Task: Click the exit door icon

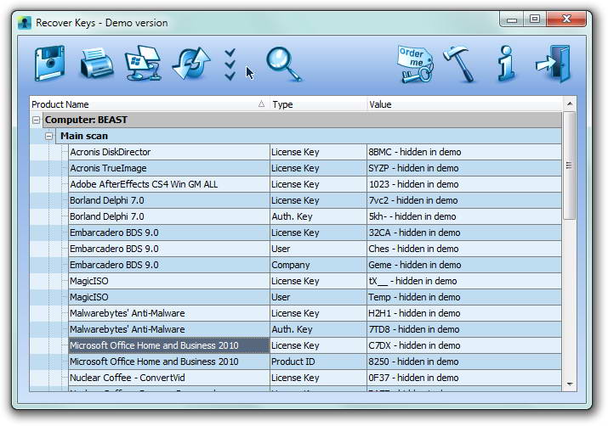Action: tap(552, 64)
